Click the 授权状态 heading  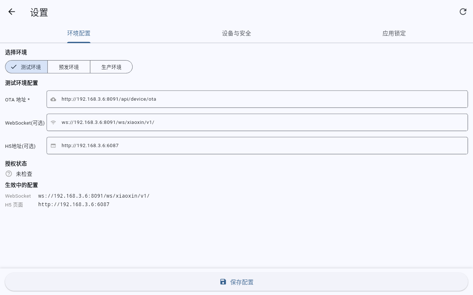coord(16,164)
